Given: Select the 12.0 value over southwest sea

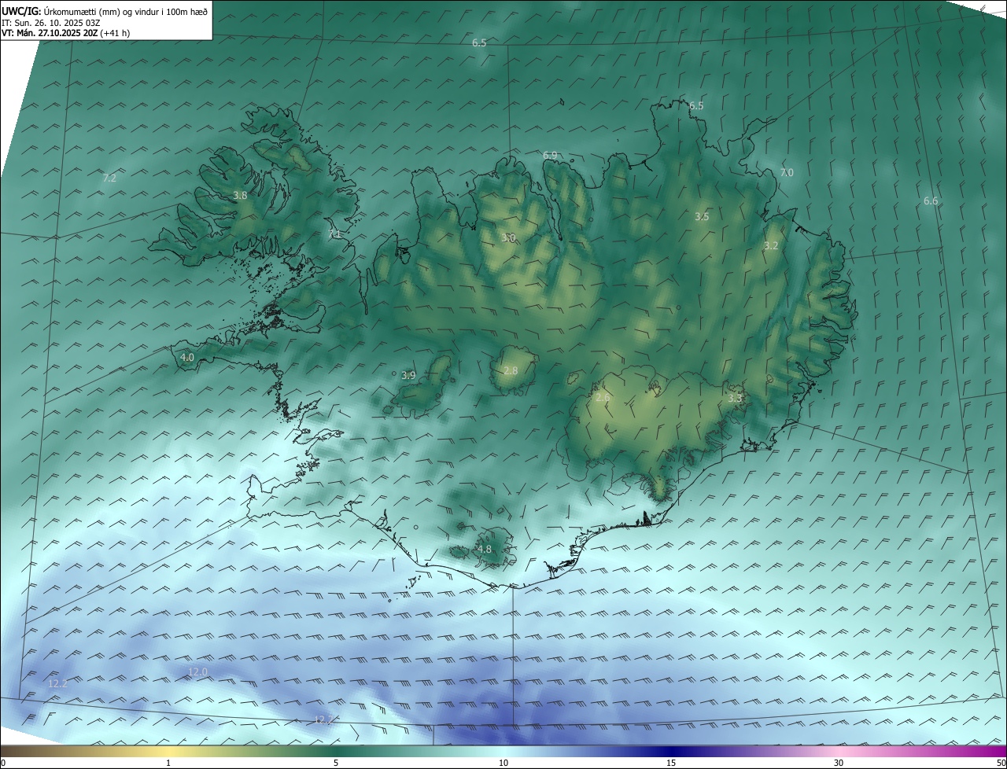Looking at the screenshot, I should pos(198,671).
